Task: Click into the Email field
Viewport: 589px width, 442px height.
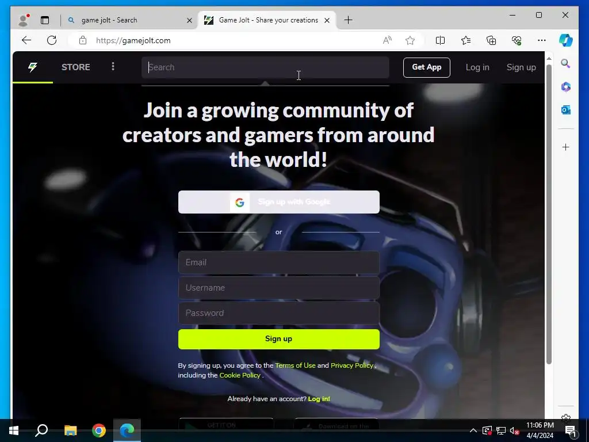Action: point(279,262)
